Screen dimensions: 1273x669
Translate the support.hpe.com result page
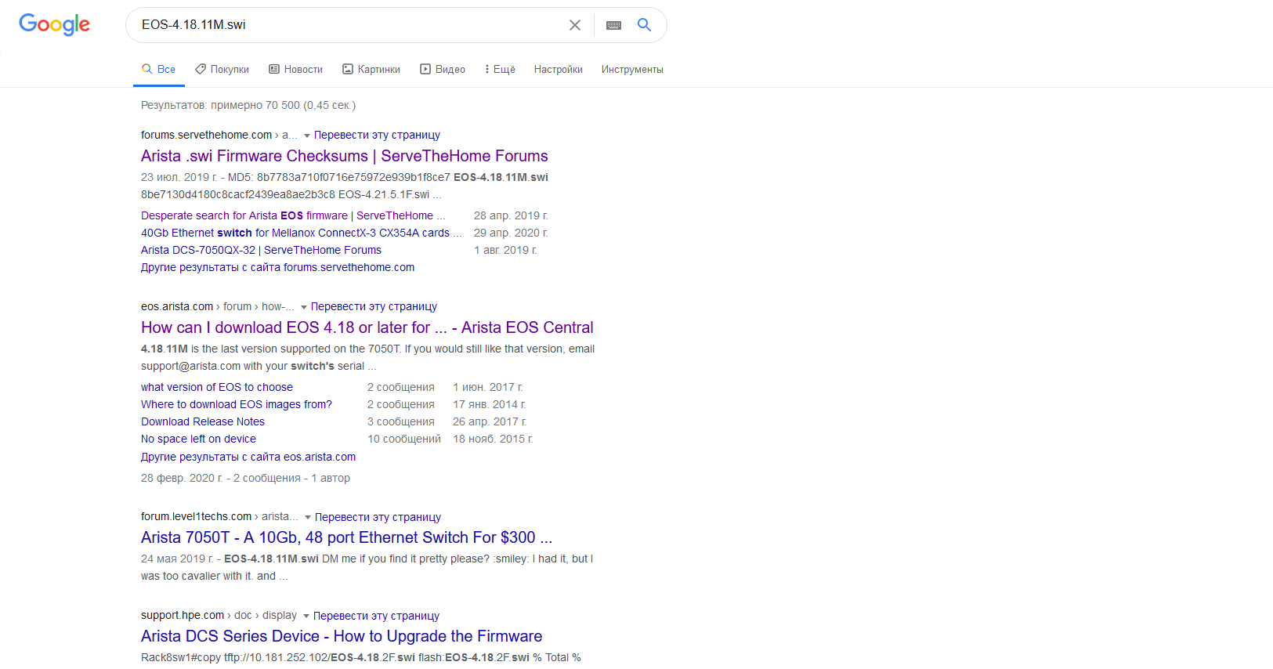(376, 616)
